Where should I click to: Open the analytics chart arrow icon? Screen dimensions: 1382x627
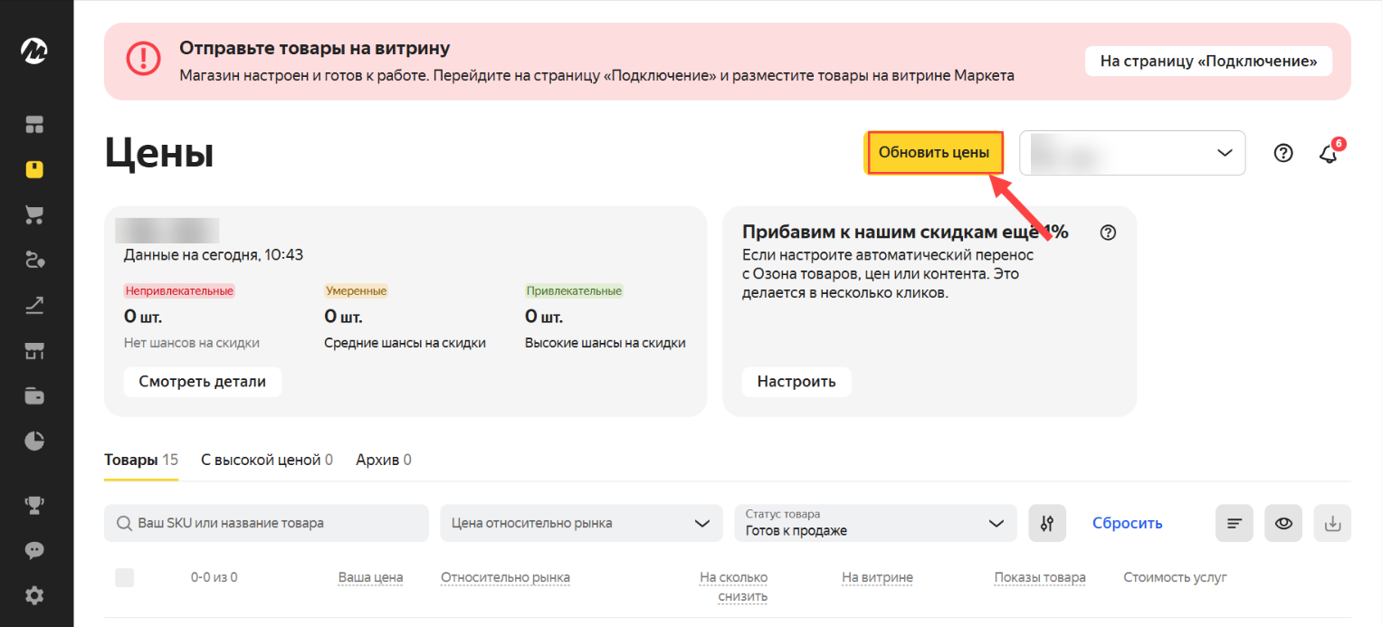click(x=34, y=306)
